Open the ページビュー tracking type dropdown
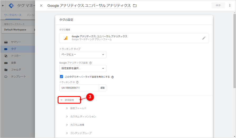The height and width of the screenshot is (138, 236). (x=83, y=55)
